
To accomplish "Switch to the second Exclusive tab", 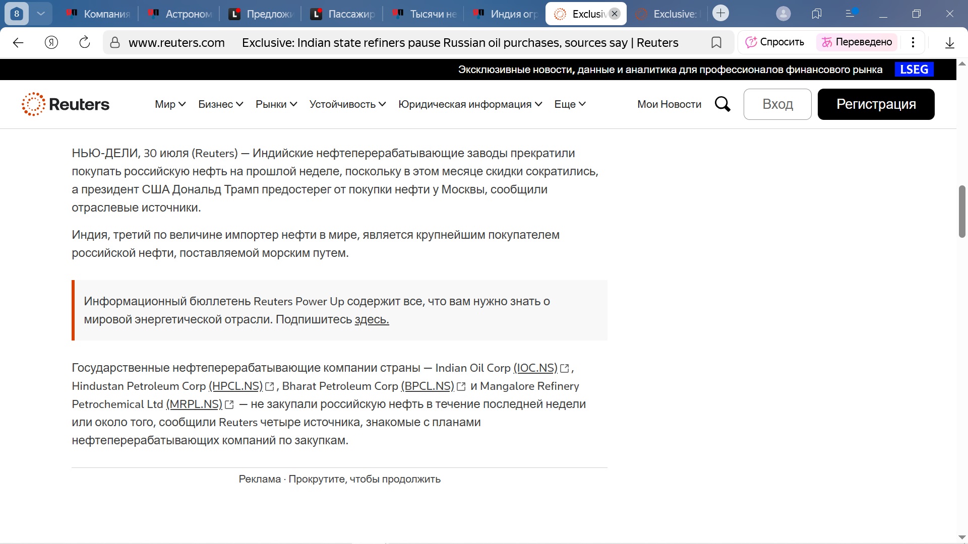I will tap(669, 14).
